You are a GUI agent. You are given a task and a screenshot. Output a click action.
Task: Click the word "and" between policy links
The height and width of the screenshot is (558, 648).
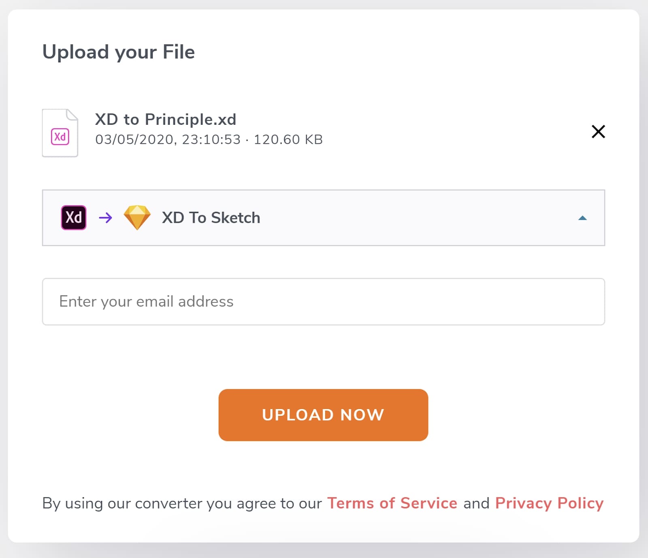pos(476,503)
